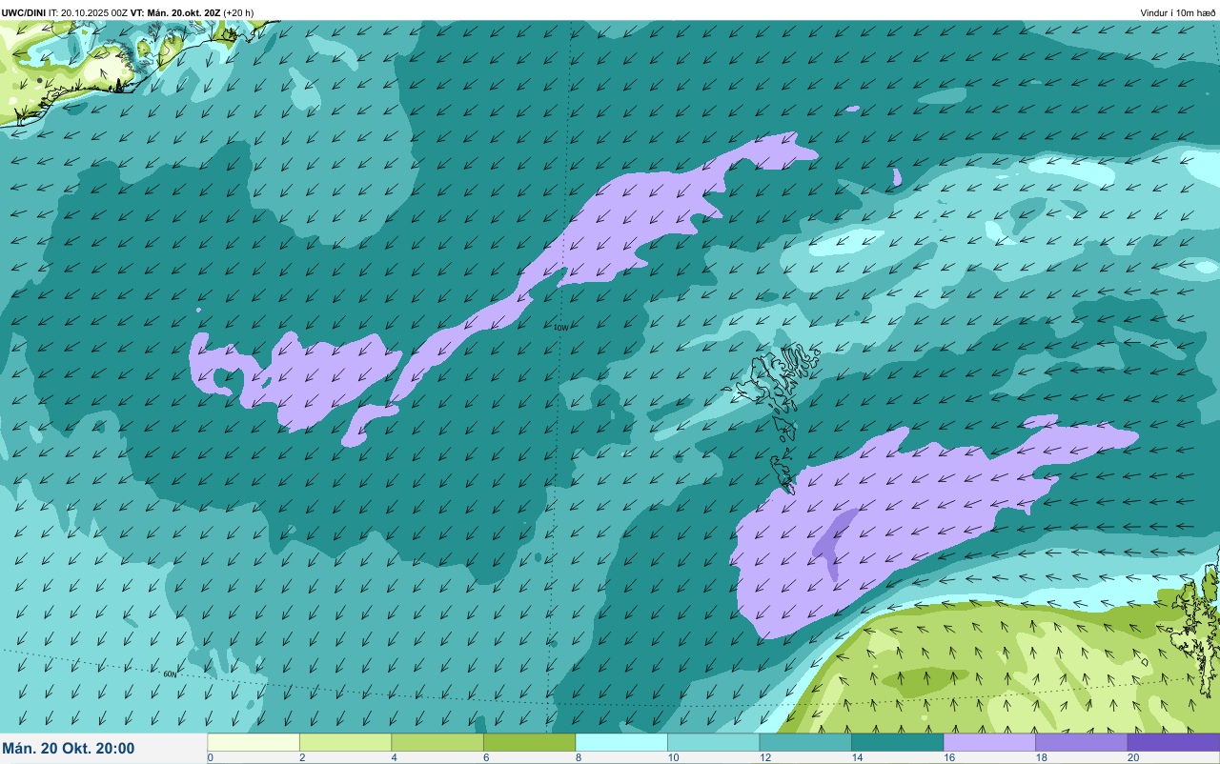Click the '60N' latitude label
The image size is (1220, 764).
click(170, 674)
